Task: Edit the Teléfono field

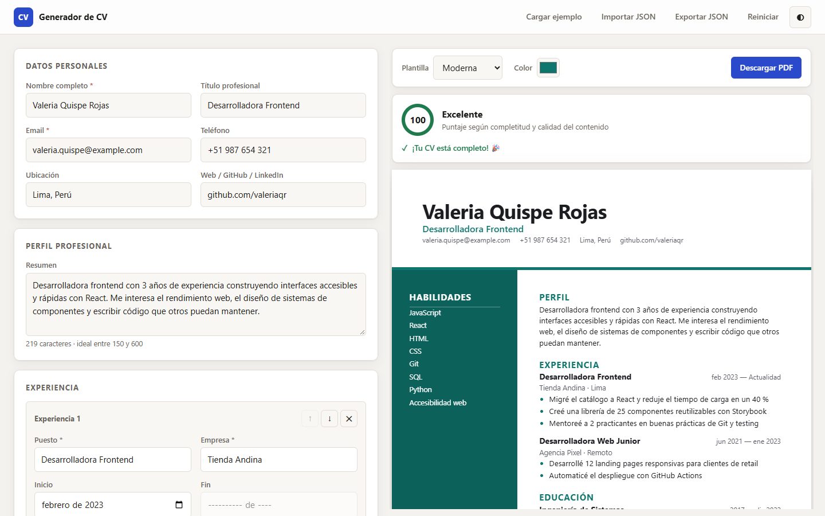Action: click(283, 150)
